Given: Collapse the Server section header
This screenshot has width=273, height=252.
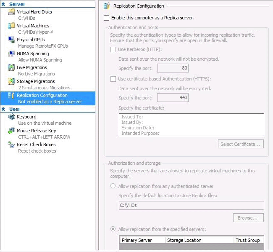Looking at the screenshot, I should pyautogui.click(x=4, y=4).
